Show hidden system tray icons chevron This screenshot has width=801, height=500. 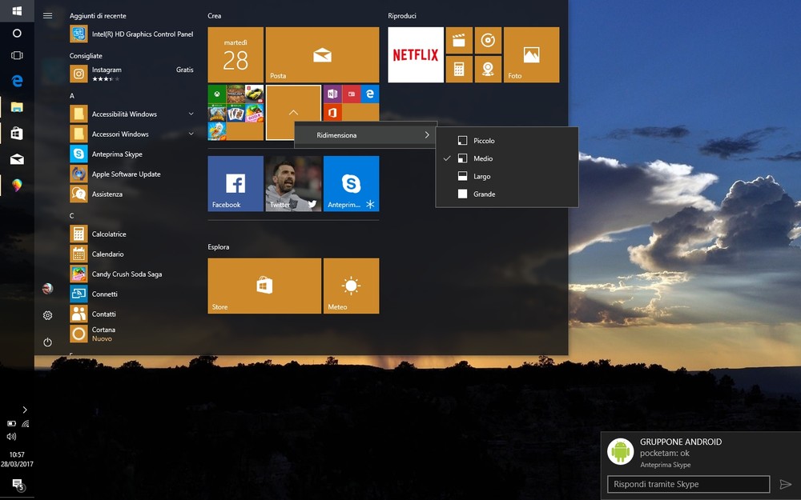pyautogui.click(x=25, y=410)
